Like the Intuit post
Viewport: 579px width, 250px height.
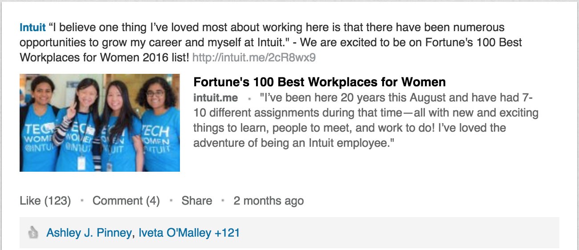click(30, 201)
